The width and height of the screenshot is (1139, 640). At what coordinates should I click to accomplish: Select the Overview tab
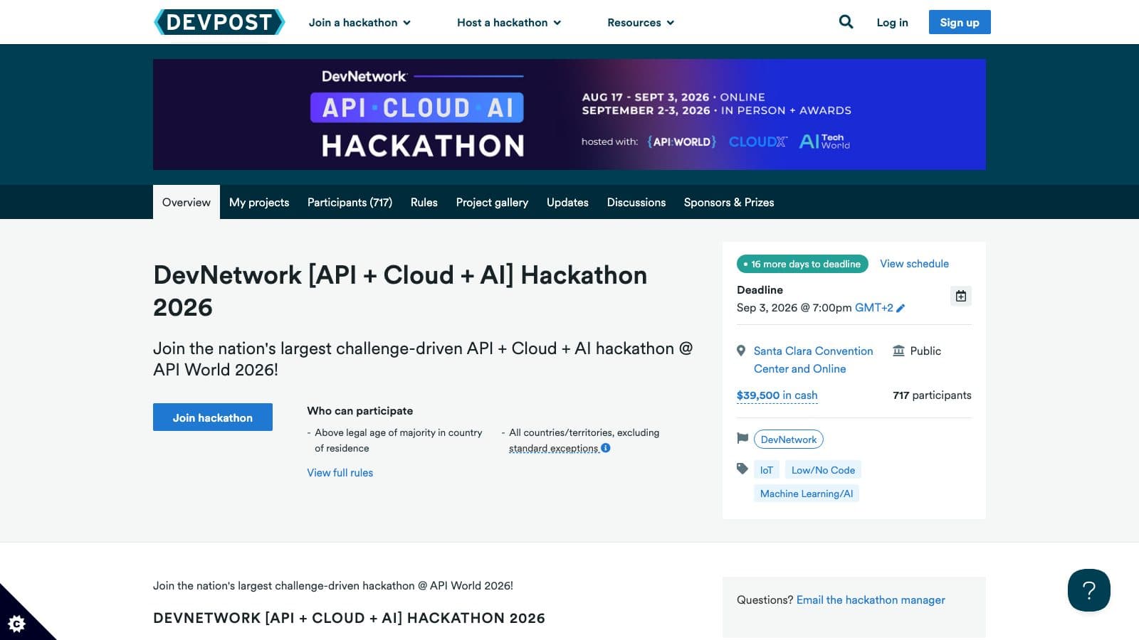pos(187,202)
